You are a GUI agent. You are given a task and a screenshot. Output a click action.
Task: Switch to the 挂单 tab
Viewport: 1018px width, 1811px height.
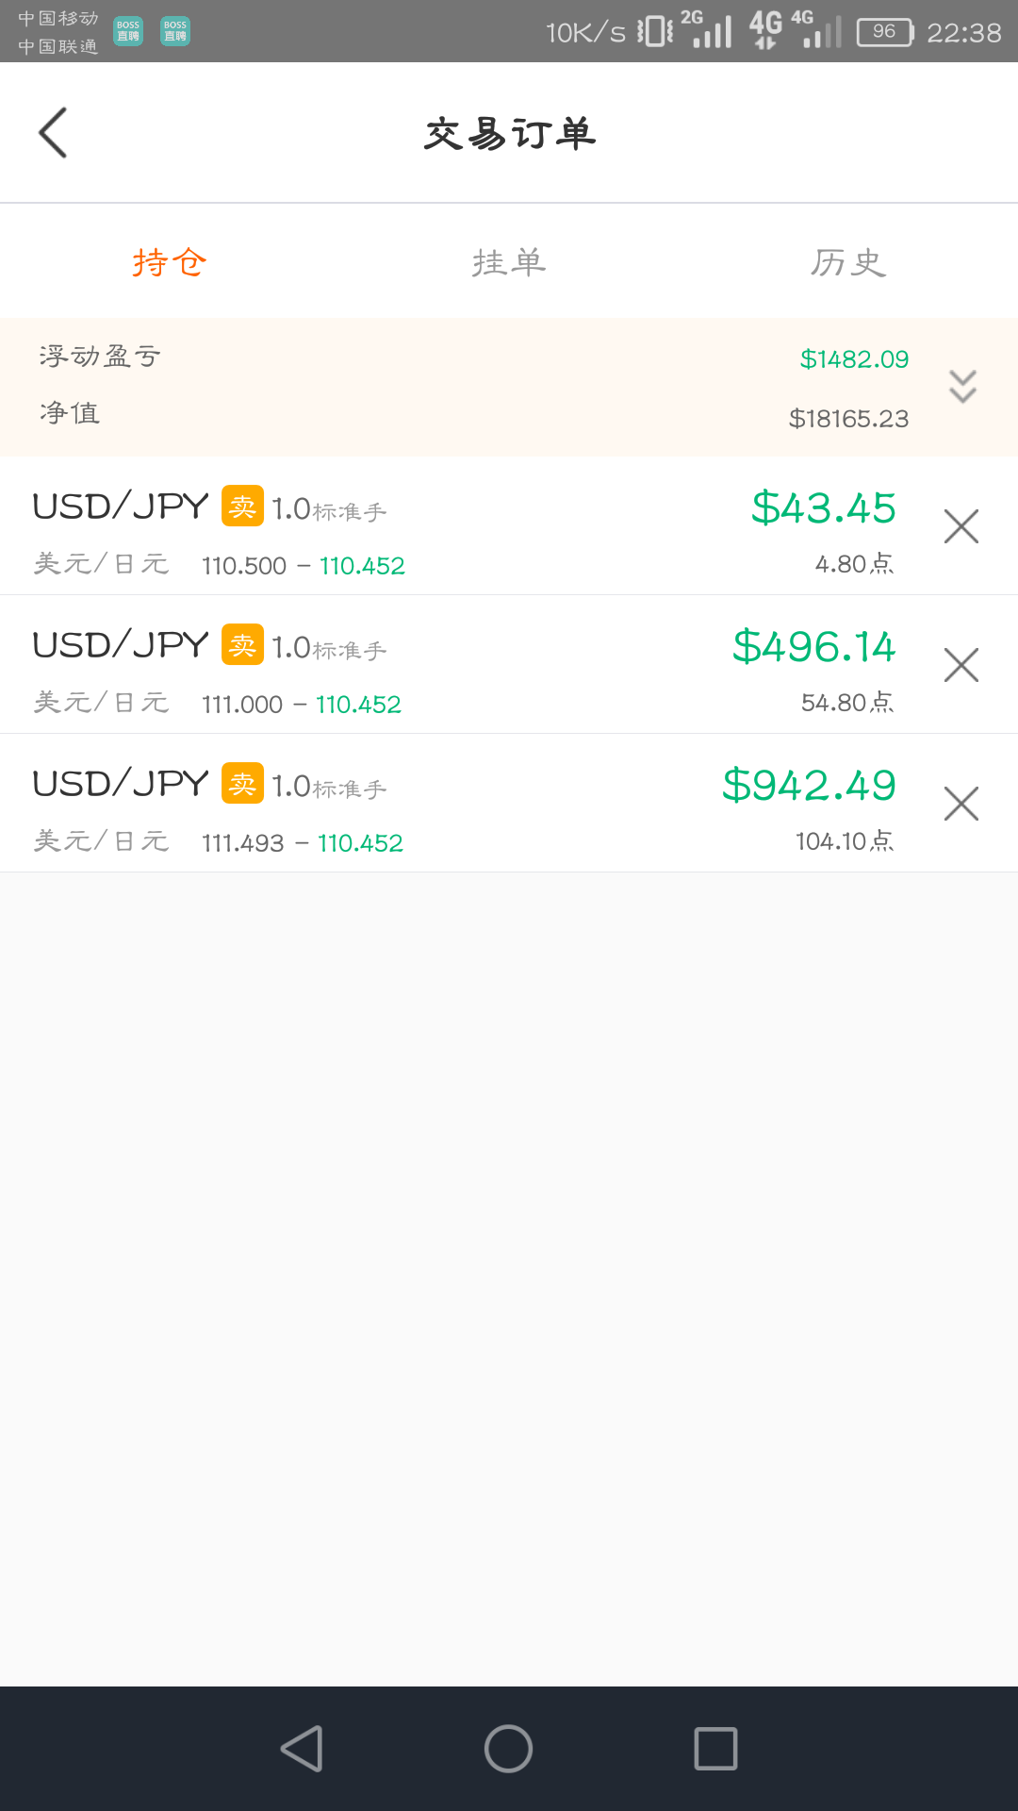[x=509, y=262]
